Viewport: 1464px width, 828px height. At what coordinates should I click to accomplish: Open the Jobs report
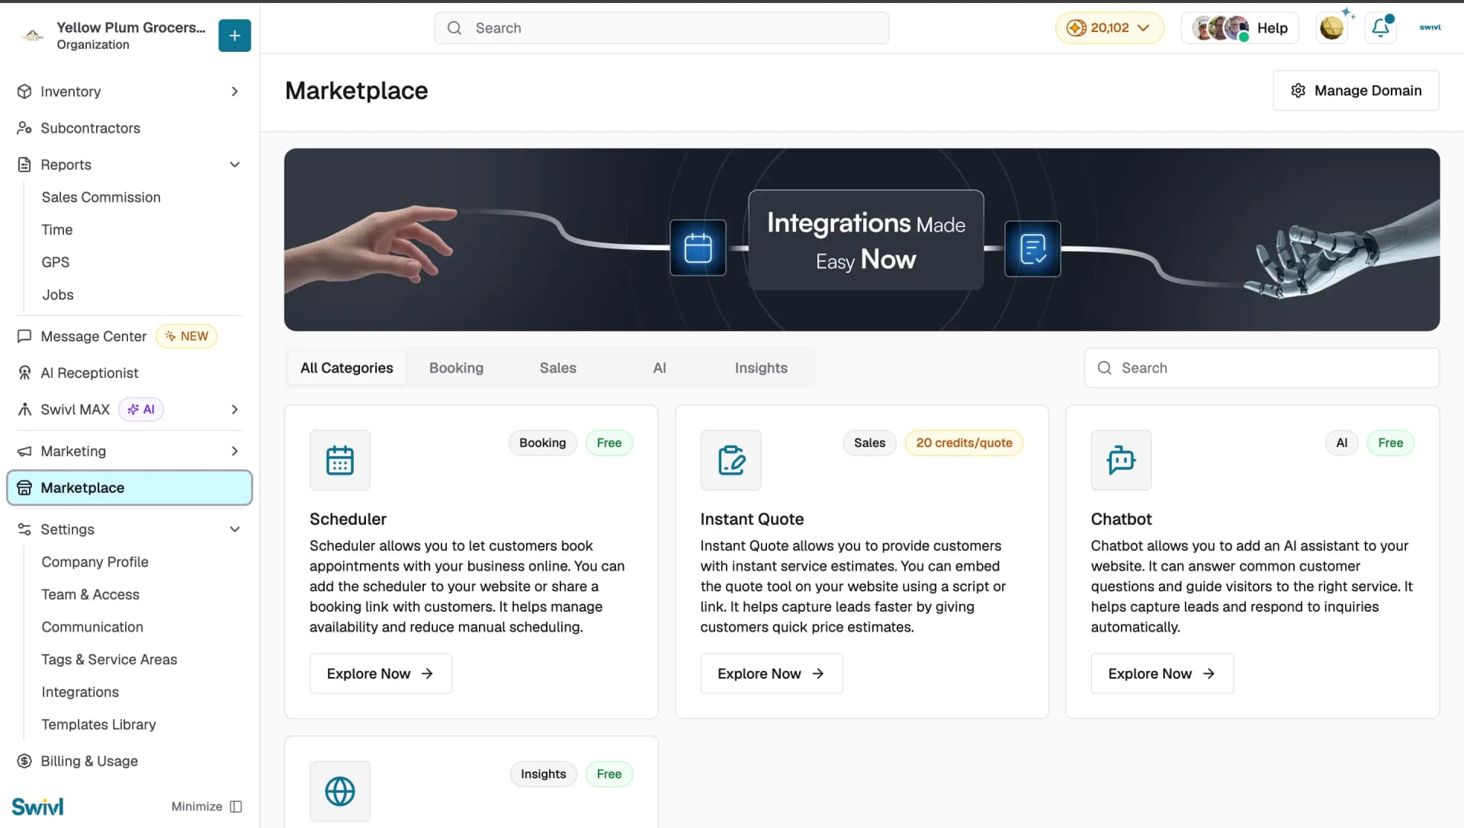(58, 295)
